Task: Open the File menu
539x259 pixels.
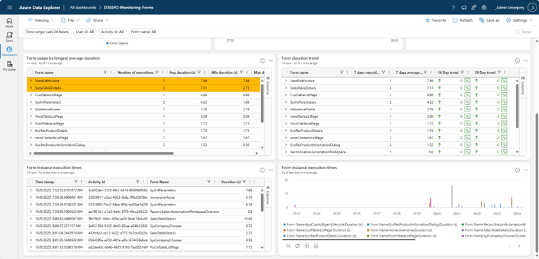Action: 69,21
